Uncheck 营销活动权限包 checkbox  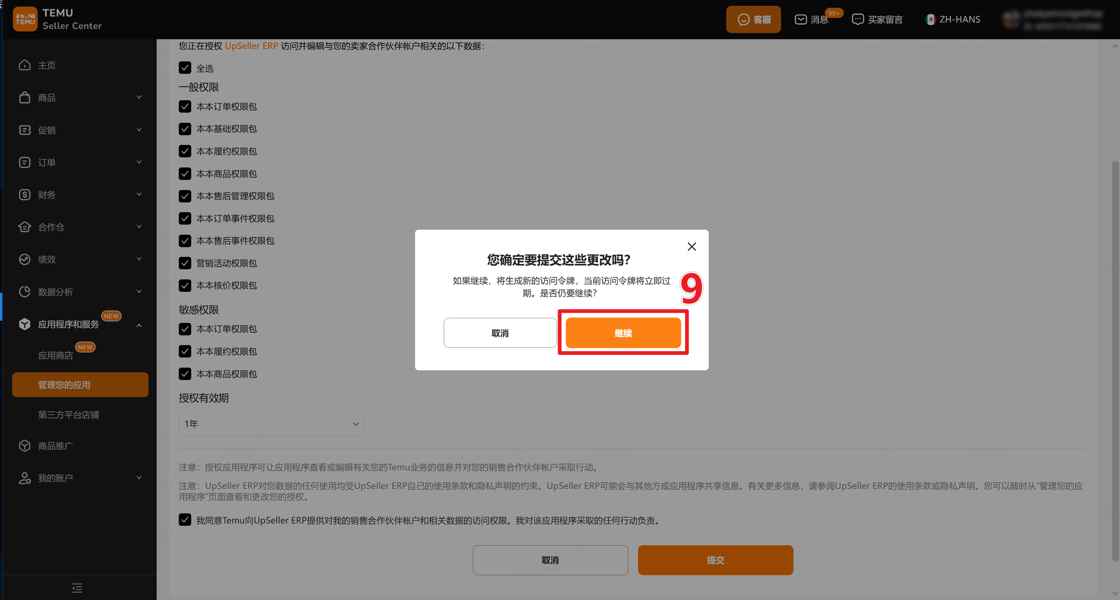coord(185,263)
